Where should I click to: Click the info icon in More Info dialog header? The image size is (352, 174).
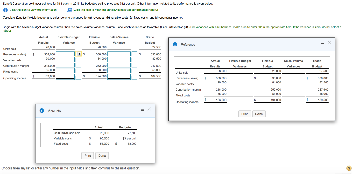[x=42, y=111]
